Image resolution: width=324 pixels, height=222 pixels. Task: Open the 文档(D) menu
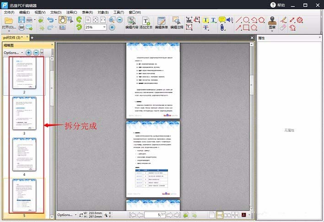(56, 12)
